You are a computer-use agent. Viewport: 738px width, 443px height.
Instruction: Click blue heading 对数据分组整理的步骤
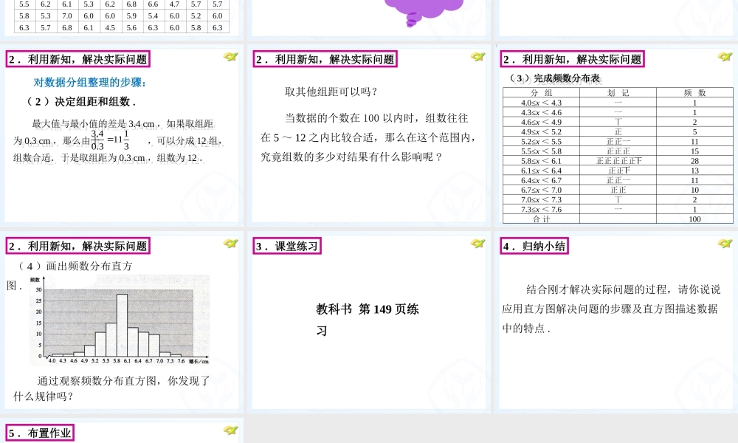click(89, 83)
